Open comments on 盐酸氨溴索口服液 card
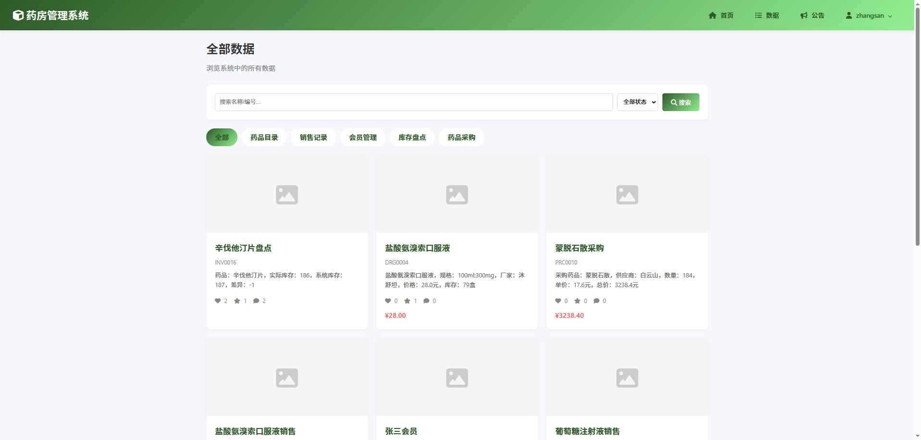The height and width of the screenshot is (440, 921). tap(426, 301)
